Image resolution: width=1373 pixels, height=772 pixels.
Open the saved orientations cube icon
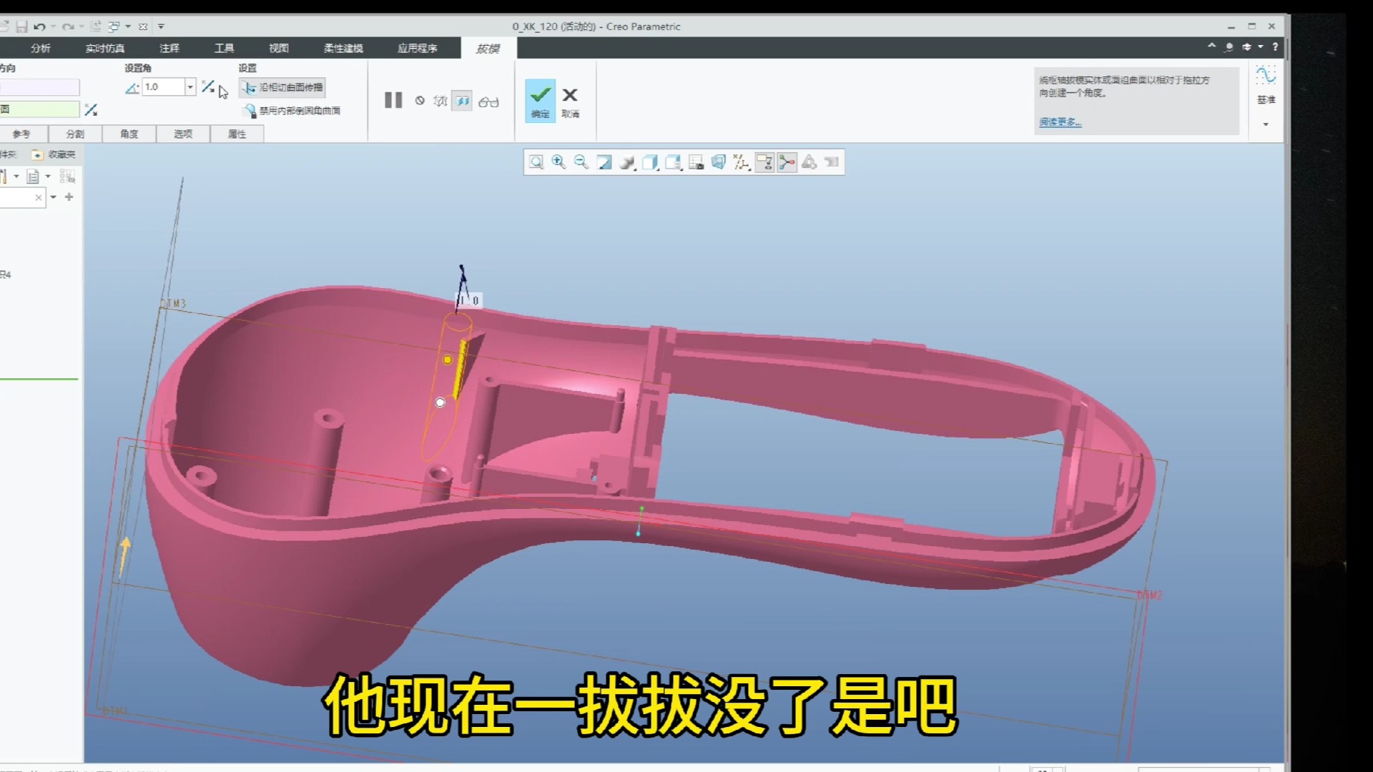pyautogui.click(x=650, y=162)
